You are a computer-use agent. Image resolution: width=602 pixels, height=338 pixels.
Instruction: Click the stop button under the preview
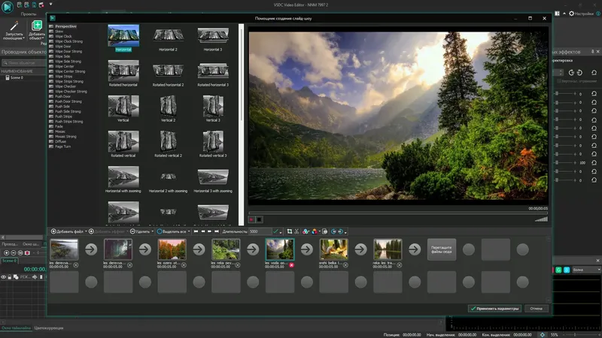(260, 219)
